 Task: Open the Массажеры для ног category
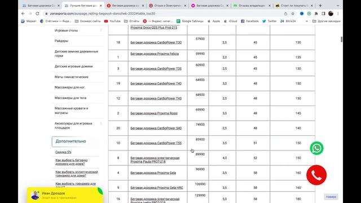pyautogui.click(x=69, y=87)
